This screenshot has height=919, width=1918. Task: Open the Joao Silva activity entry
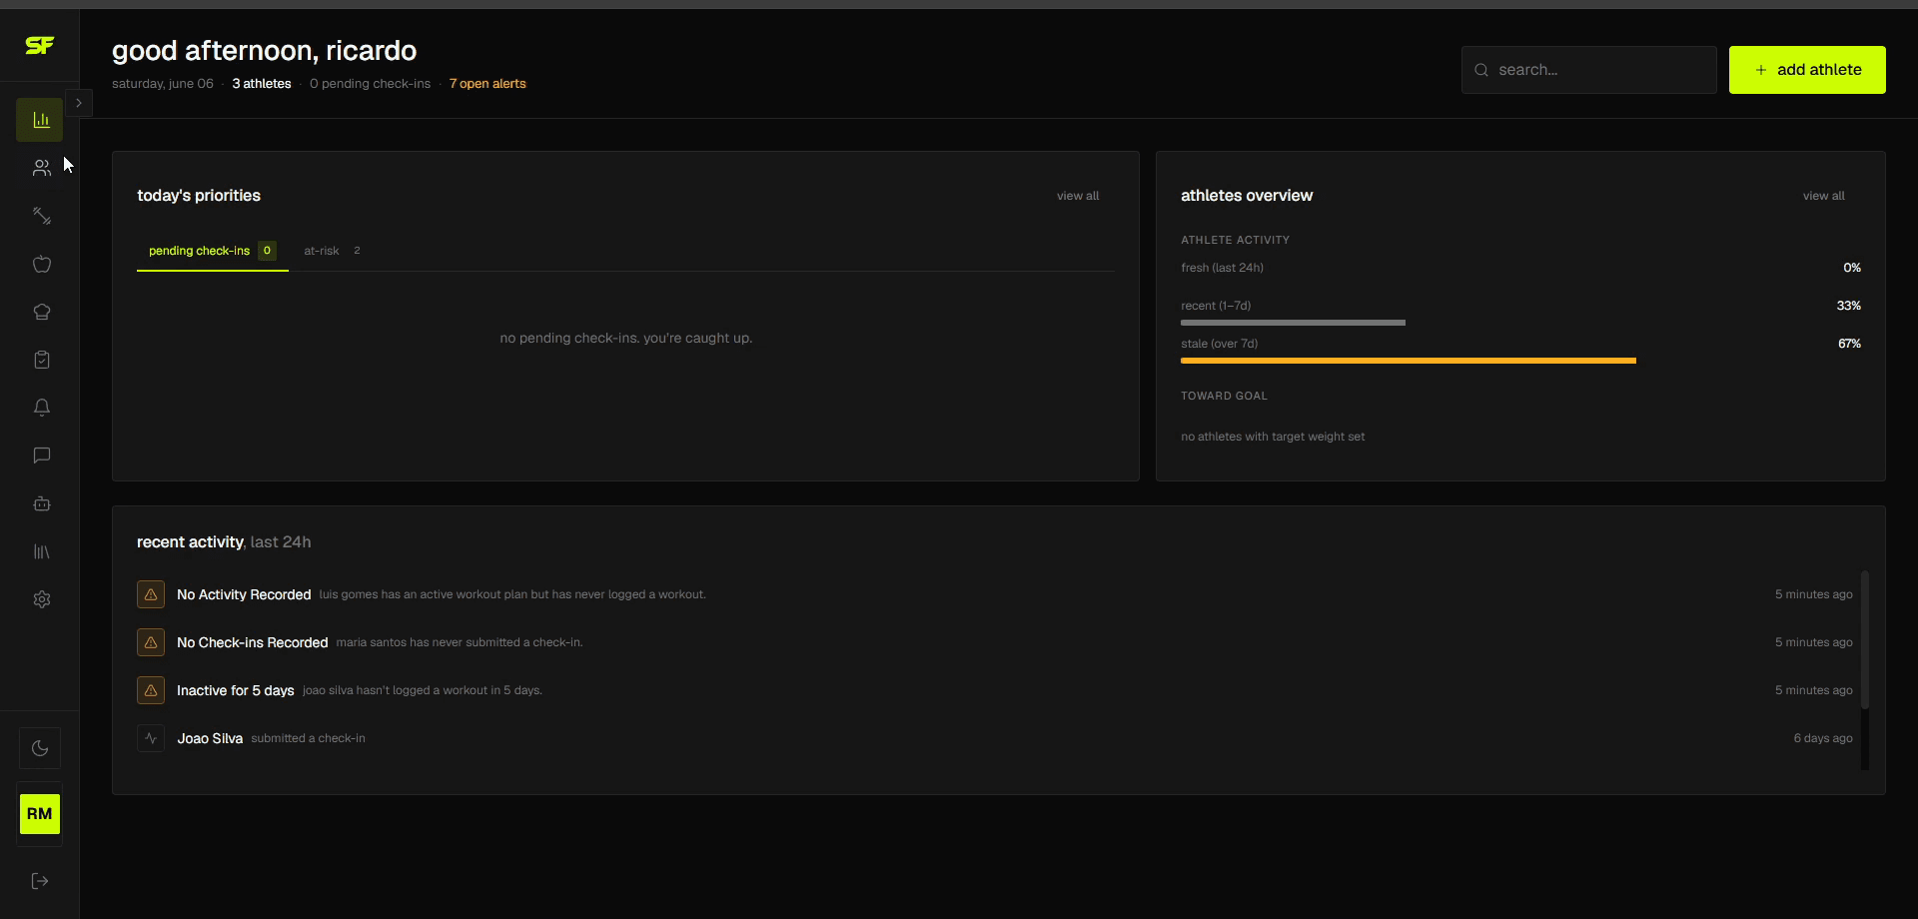click(994, 738)
